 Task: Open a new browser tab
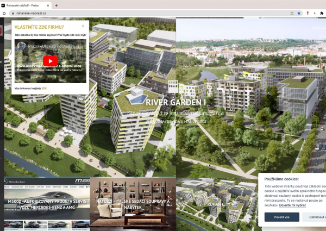coord(57,4)
